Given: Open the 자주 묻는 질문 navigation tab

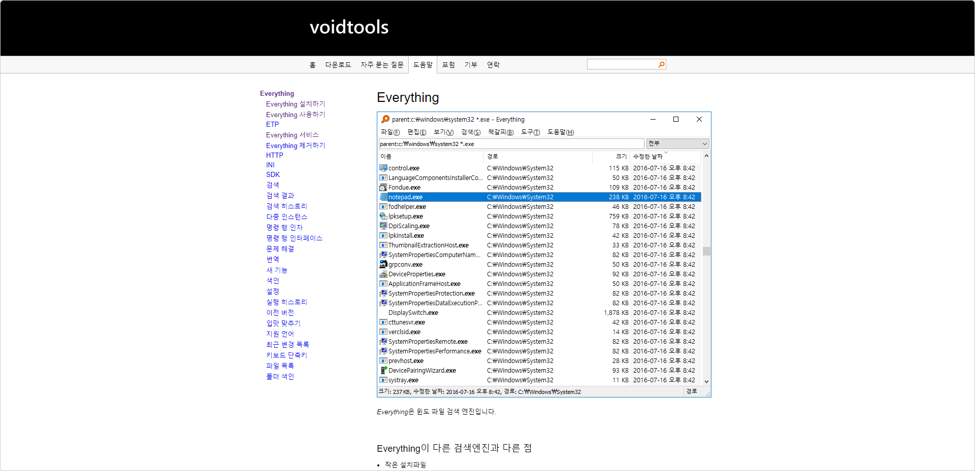Looking at the screenshot, I should (382, 65).
